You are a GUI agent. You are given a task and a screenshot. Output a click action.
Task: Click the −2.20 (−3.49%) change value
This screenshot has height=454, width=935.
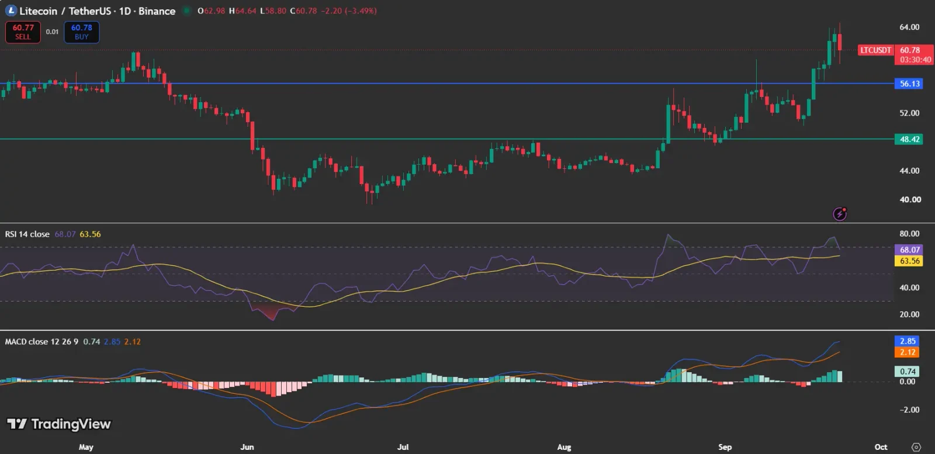[349, 11]
